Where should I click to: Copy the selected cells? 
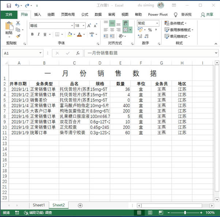click(x=18, y=30)
